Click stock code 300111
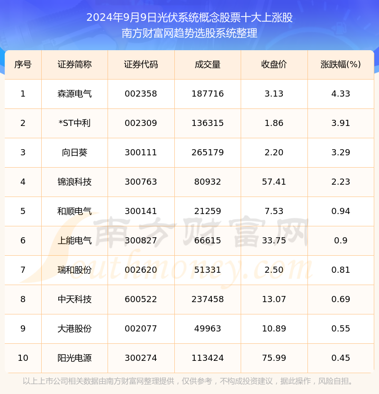Screen dimensions: 379x394 point(141,152)
